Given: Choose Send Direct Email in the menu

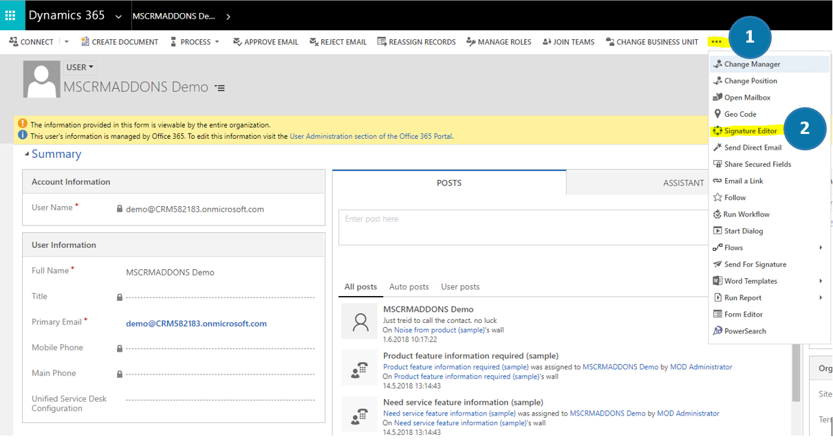Looking at the screenshot, I should tap(769, 148).
